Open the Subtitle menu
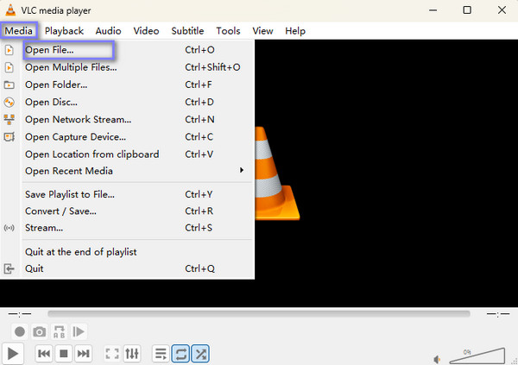This screenshot has height=365, width=518. coord(187,31)
